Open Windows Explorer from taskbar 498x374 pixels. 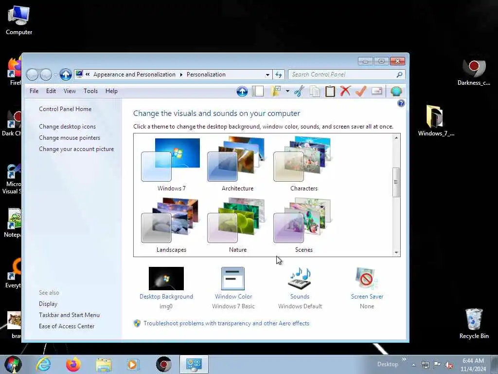click(x=104, y=365)
